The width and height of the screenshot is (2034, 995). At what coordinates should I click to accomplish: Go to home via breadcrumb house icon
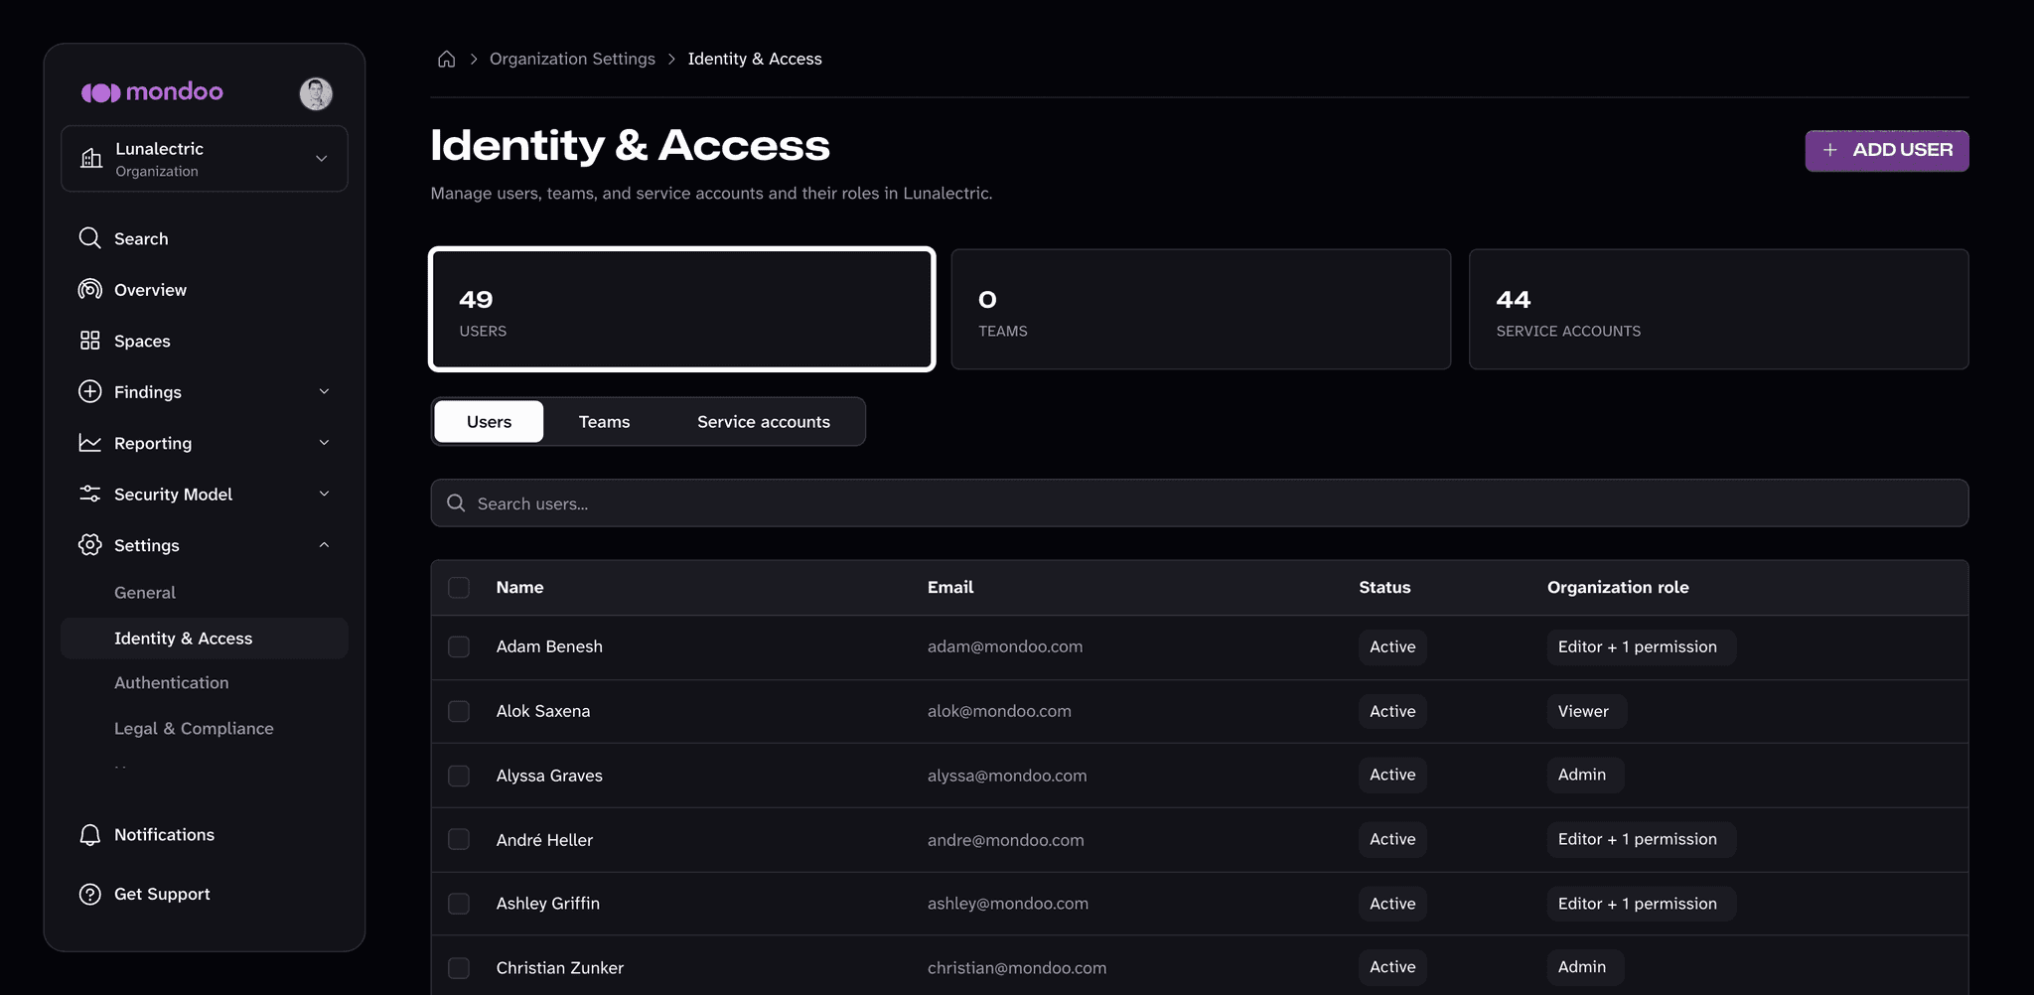447,59
